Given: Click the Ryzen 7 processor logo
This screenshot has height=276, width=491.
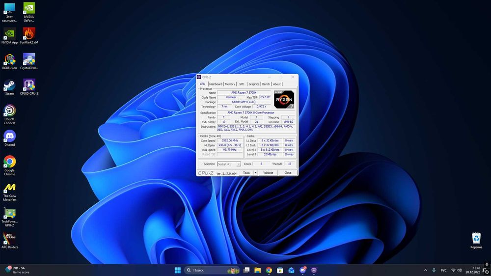Looking at the screenshot, I should 284,99.
